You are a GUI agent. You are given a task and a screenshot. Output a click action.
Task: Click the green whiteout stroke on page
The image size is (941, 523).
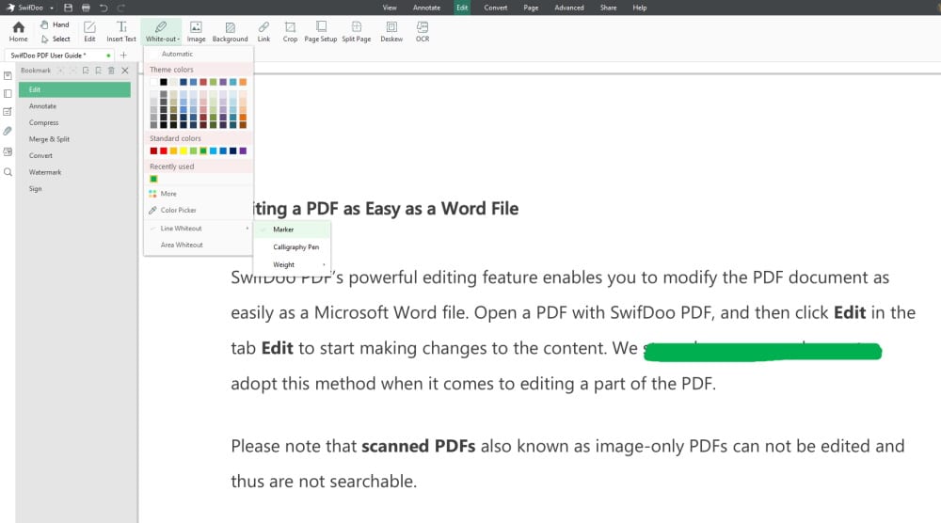(x=762, y=352)
